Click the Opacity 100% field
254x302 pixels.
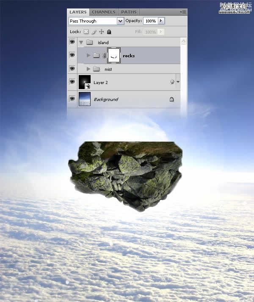coord(151,21)
